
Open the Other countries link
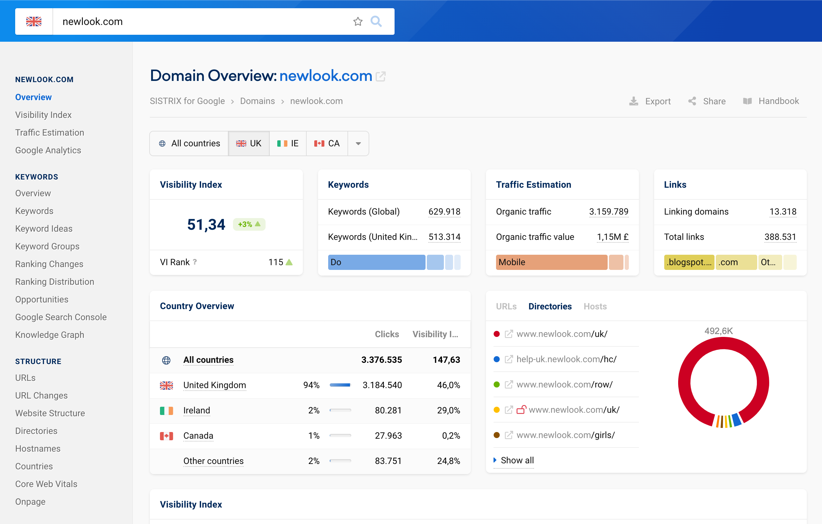click(x=213, y=461)
